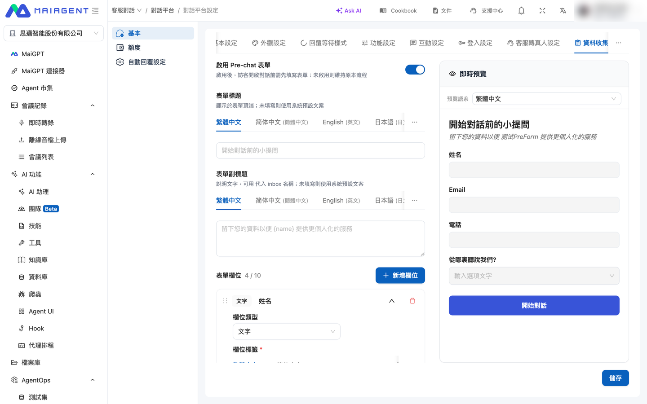Select 简体中文 tab under 表單副標題

point(282,201)
